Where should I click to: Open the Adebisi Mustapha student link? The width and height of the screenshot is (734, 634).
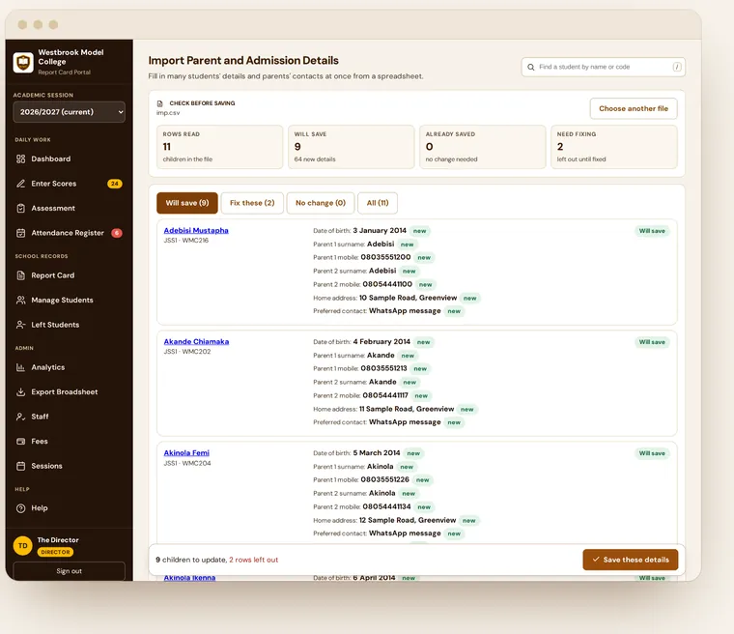(x=196, y=231)
